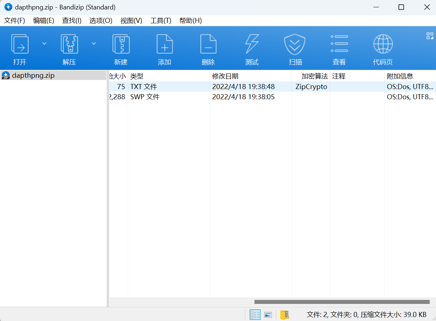Click the Add files (添加) icon
The width and height of the screenshot is (436, 321).
point(165,44)
